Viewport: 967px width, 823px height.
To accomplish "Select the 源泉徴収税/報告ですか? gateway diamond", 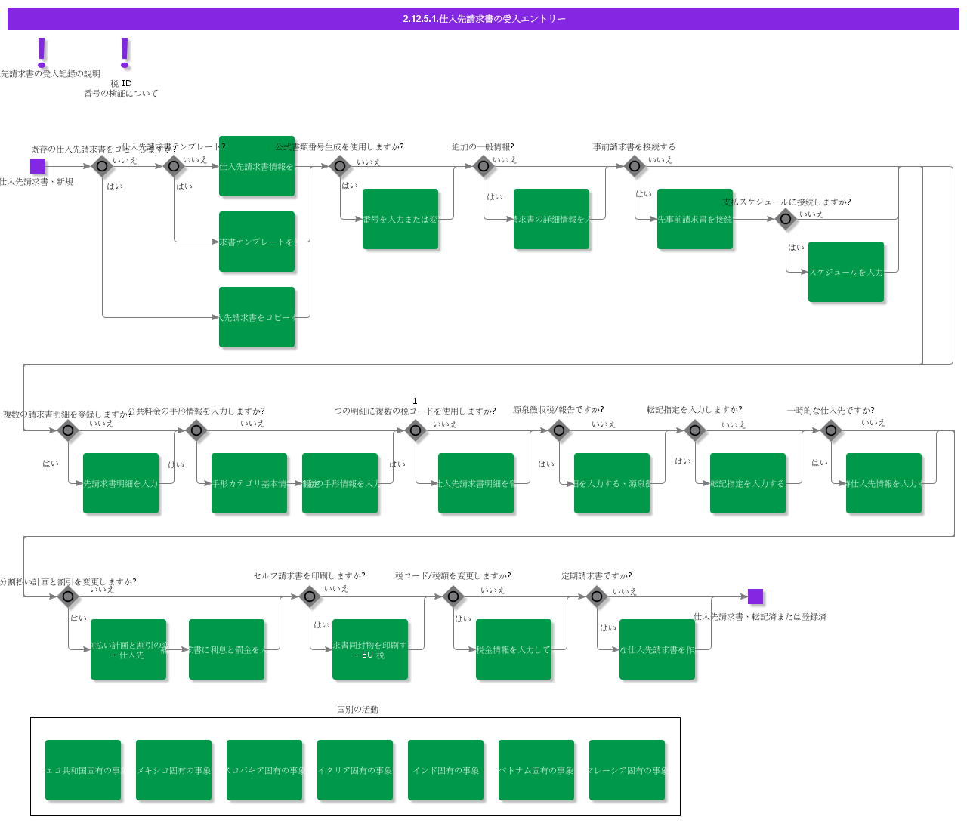I will point(559,430).
